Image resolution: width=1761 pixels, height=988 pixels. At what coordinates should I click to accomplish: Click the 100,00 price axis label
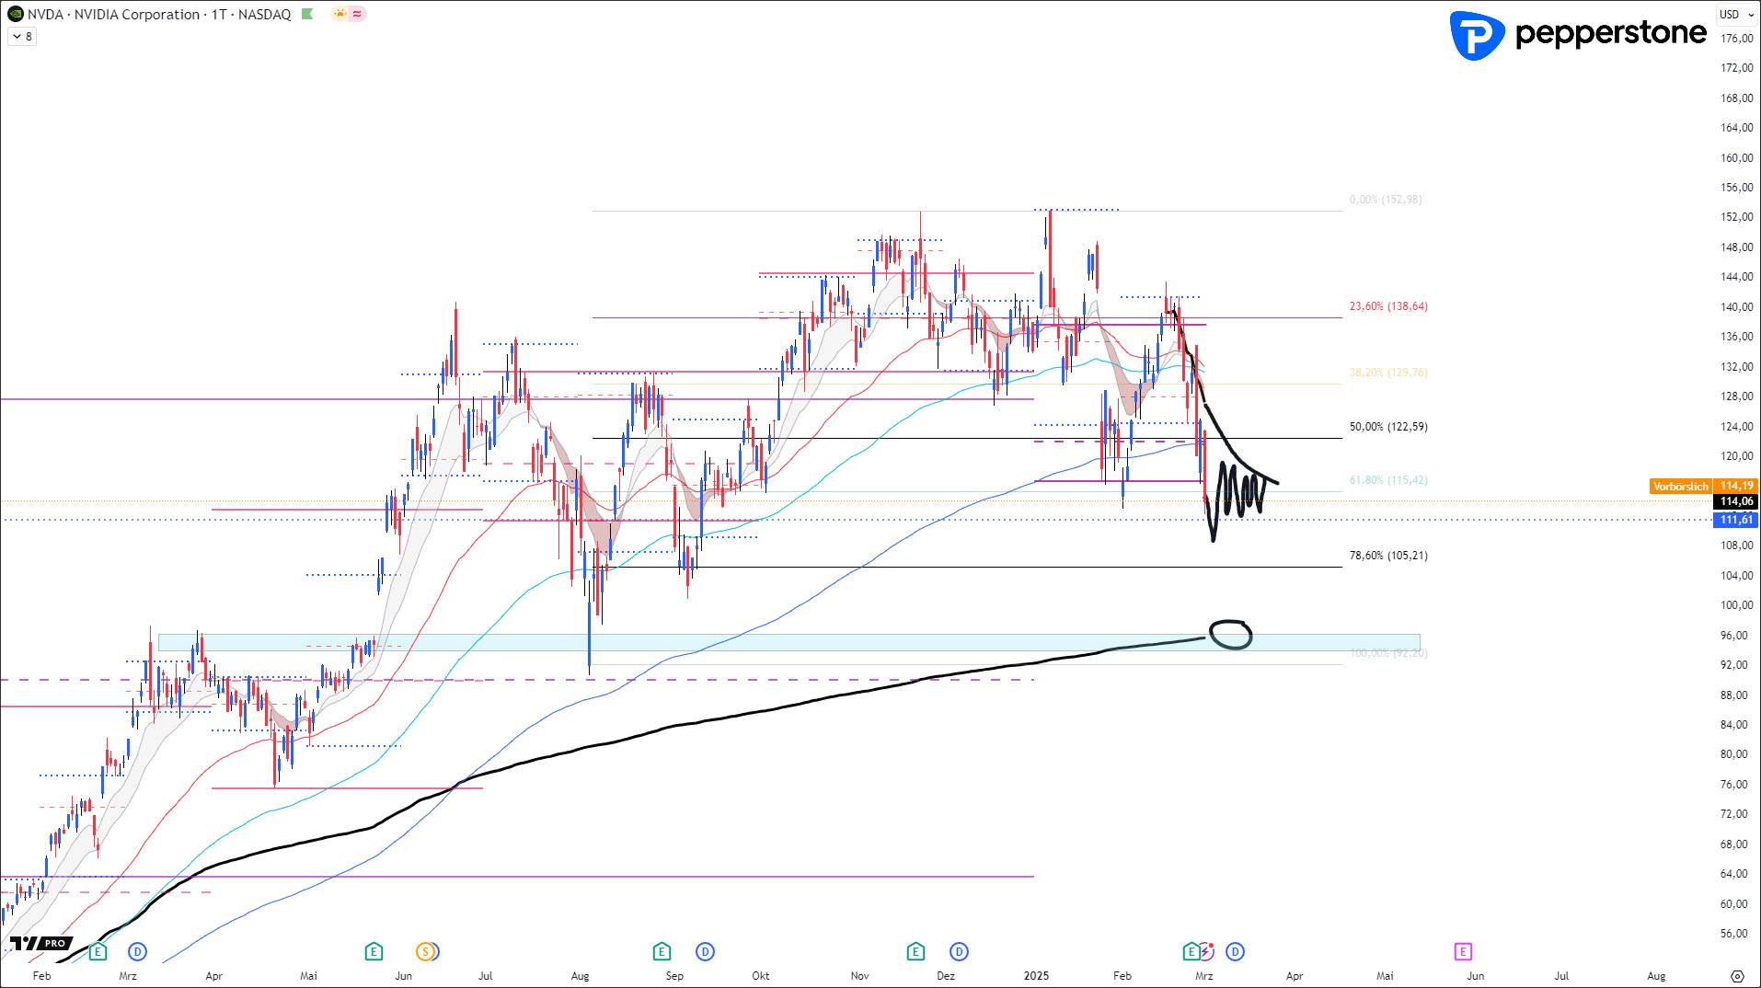1736,605
